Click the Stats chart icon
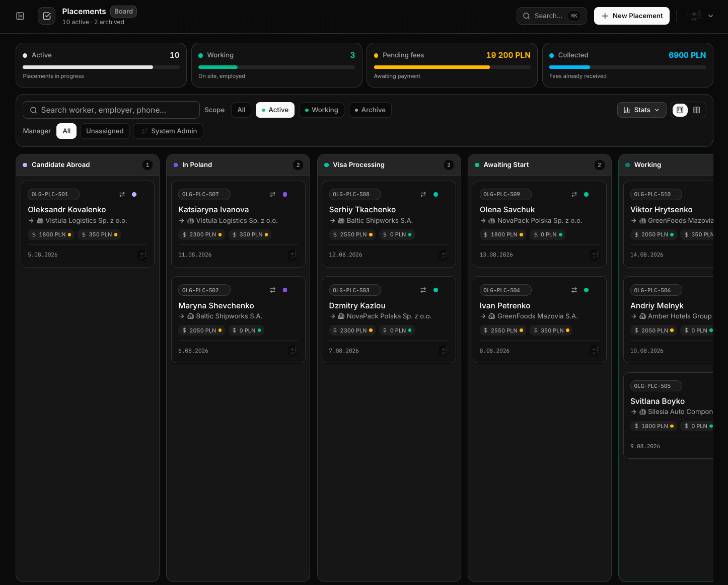 pos(627,110)
